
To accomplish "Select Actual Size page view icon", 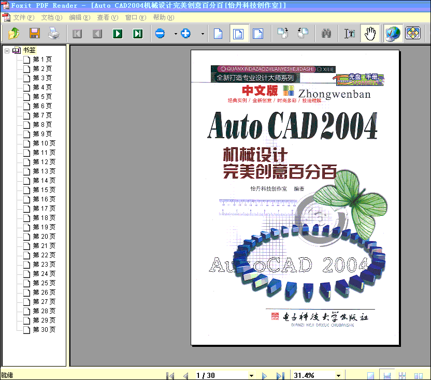I will point(218,34).
